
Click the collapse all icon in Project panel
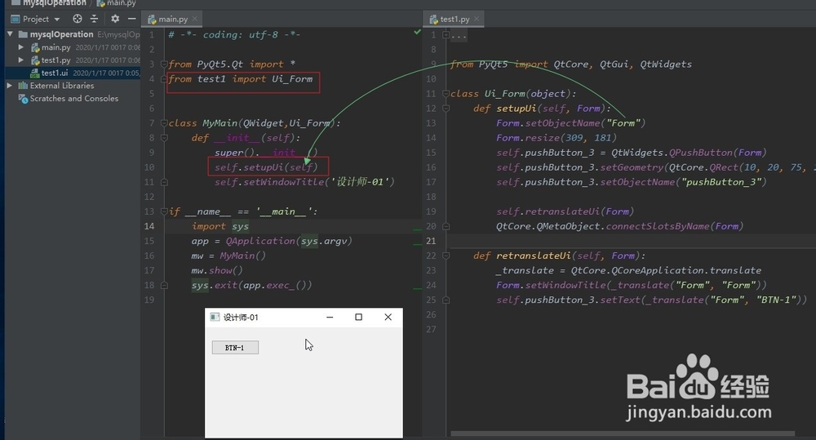(94, 19)
